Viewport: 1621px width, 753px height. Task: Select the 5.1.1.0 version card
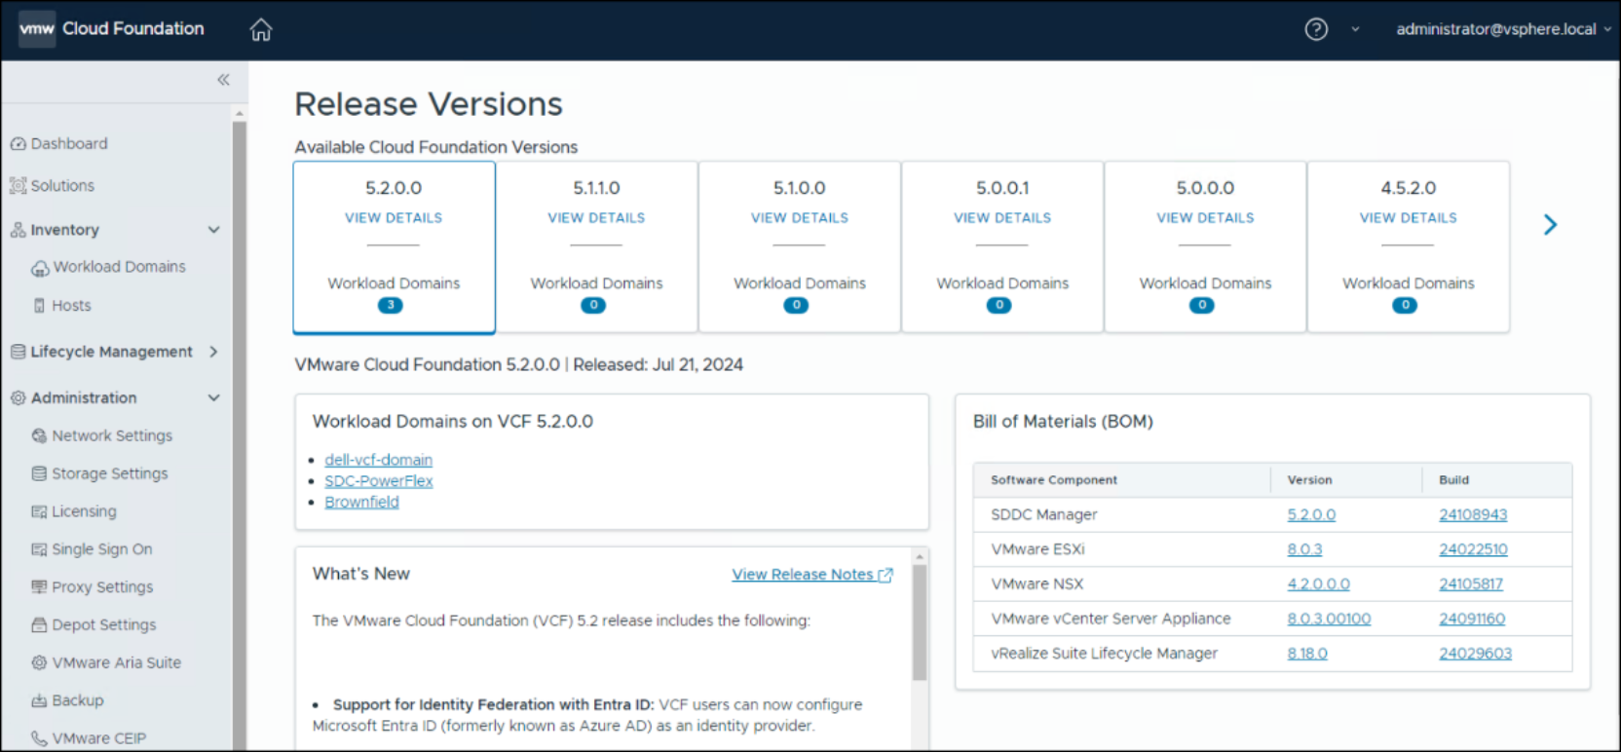pyautogui.click(x=597, y=247)
